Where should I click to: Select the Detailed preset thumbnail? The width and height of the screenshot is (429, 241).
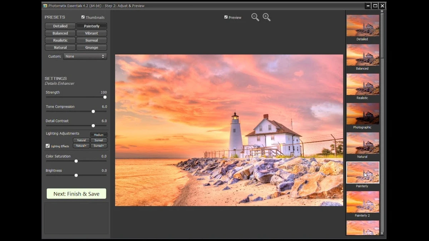(363, 25)
